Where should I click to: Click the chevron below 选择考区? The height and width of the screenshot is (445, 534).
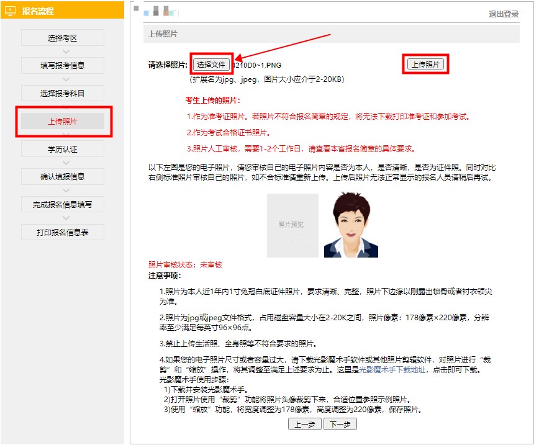[63, 52]
